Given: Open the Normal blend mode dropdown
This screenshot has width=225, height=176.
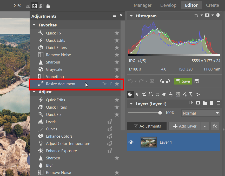Looking at the screenshot, I should tap(201, 113).
